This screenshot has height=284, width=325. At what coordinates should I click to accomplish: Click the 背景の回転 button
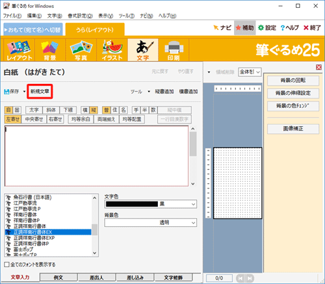coord(293,81)
